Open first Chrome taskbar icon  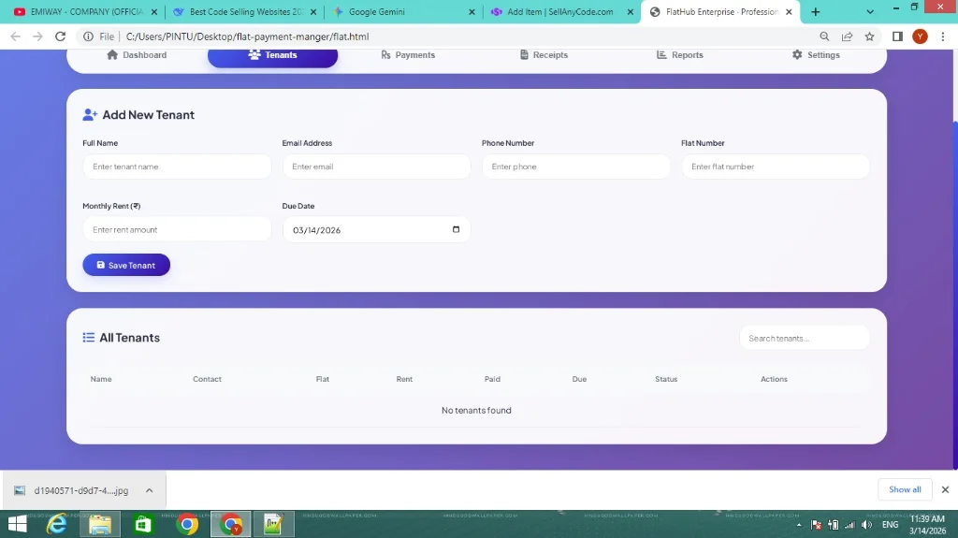[x=187, y=525]
